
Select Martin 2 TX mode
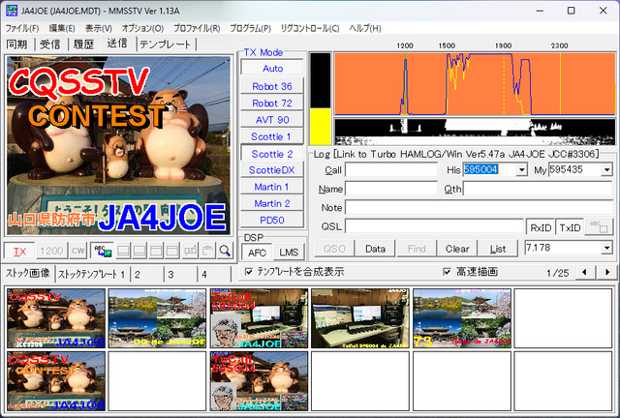click(x=272, y=203)
